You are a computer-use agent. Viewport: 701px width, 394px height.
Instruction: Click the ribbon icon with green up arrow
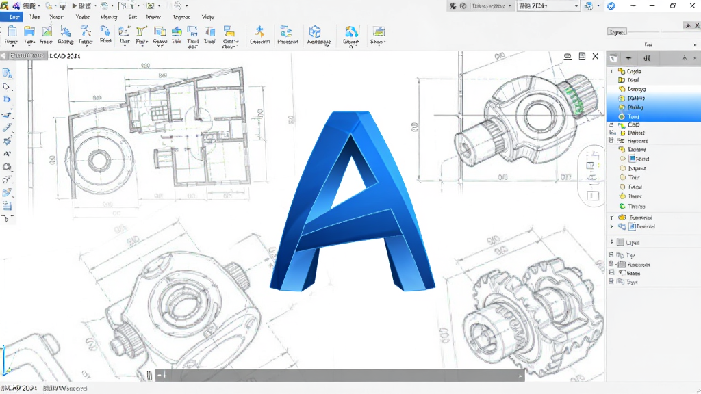(x=177, y=31)
